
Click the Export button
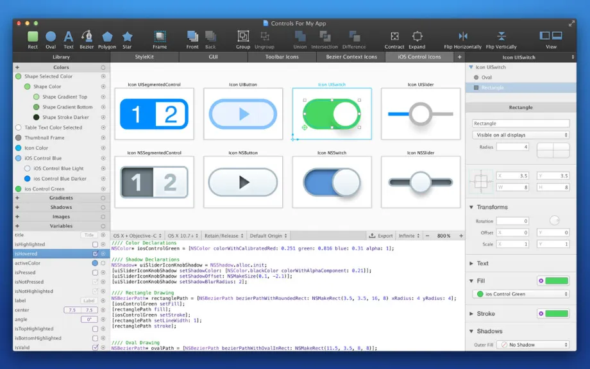coord(381,236)
